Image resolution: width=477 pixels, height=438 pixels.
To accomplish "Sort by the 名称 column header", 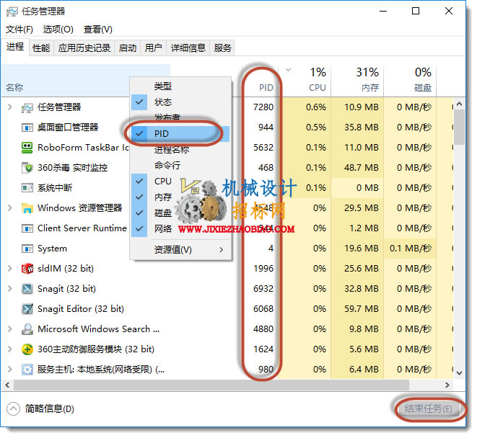I will coord(85,81).
